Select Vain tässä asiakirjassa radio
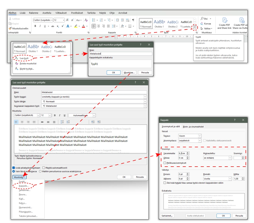Viewport: 254px width, 223px height. [13, 171]
